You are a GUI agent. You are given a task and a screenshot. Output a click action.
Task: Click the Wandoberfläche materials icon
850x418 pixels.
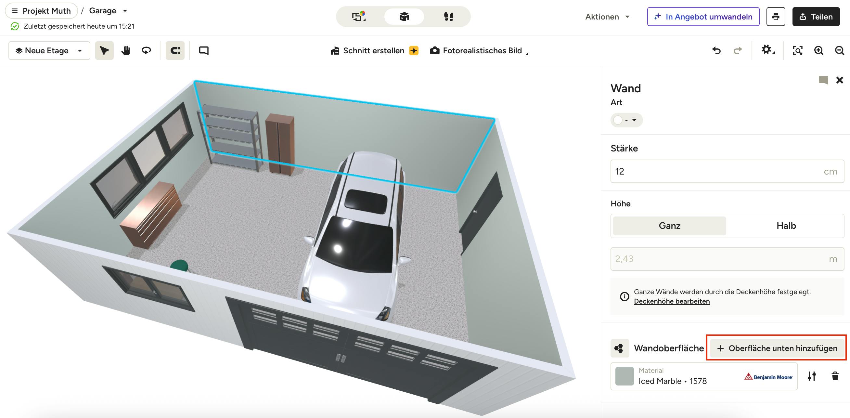pos(620,348)
